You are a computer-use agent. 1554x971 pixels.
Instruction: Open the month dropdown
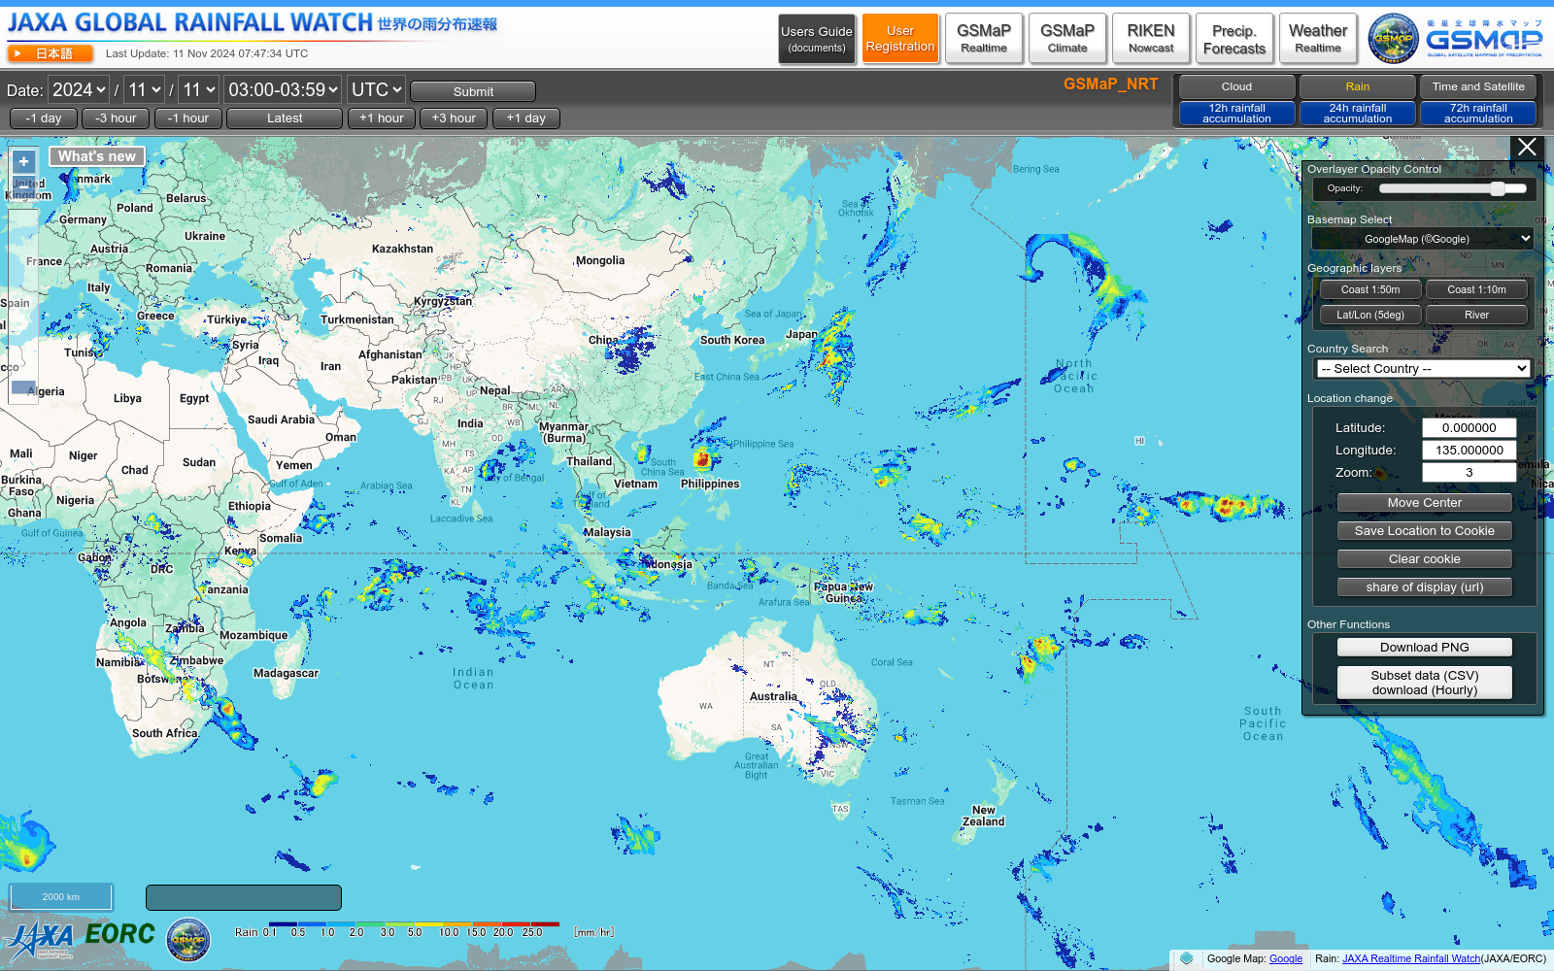pyautogui.click(x=145, y=90)
